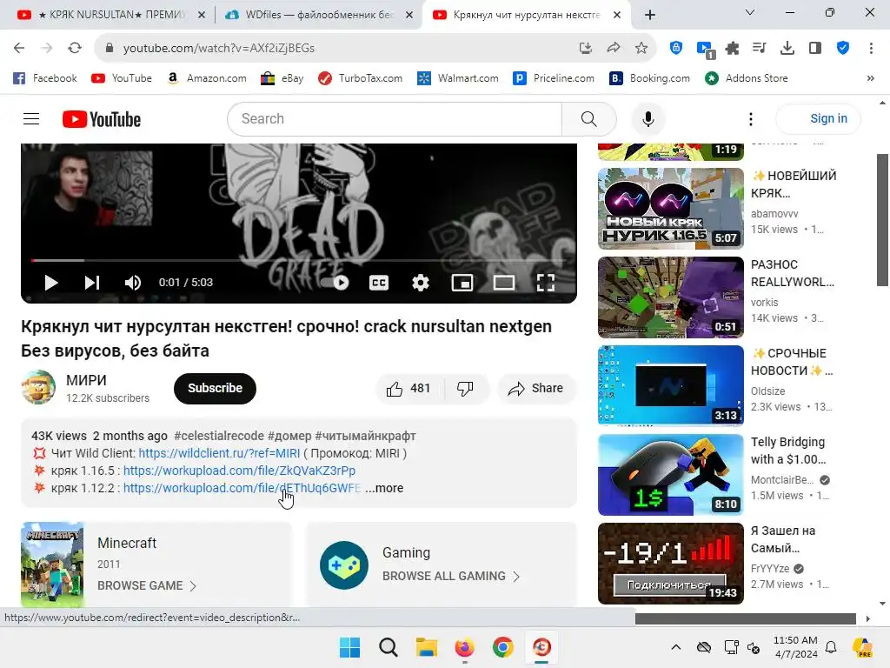
Task: Click the search magnifier button
Action: coord(589,118)
